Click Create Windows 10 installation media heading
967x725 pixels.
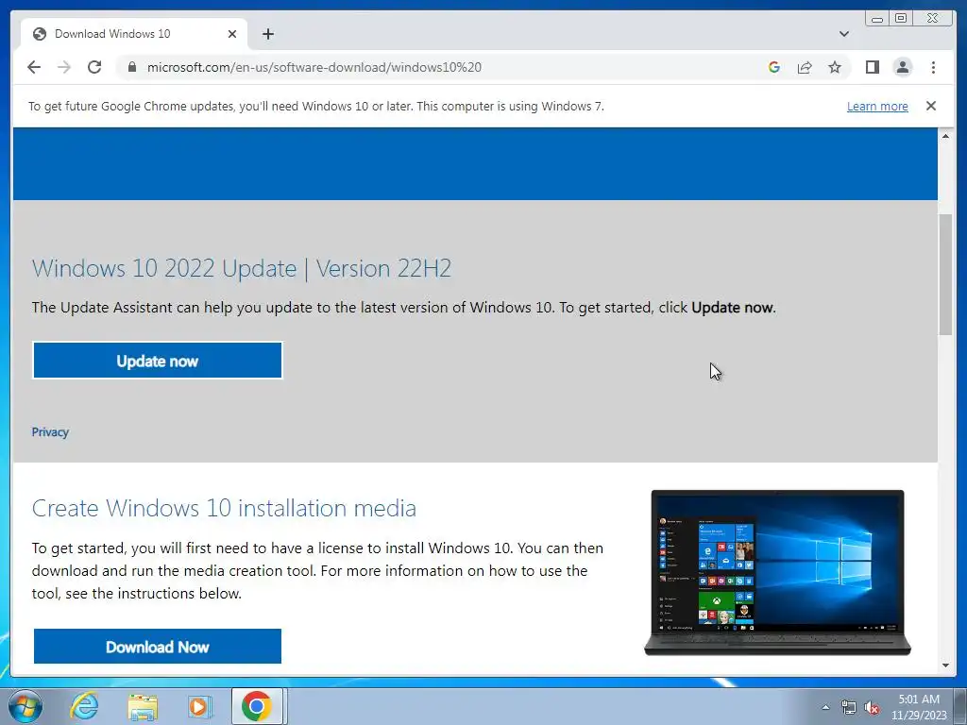(x=224, y=508)
